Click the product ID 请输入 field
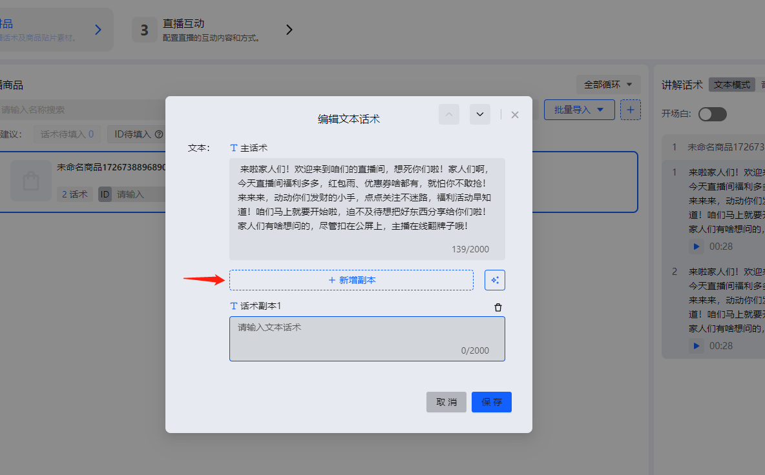The image size is (765, 475). click(x=140, y=194)
